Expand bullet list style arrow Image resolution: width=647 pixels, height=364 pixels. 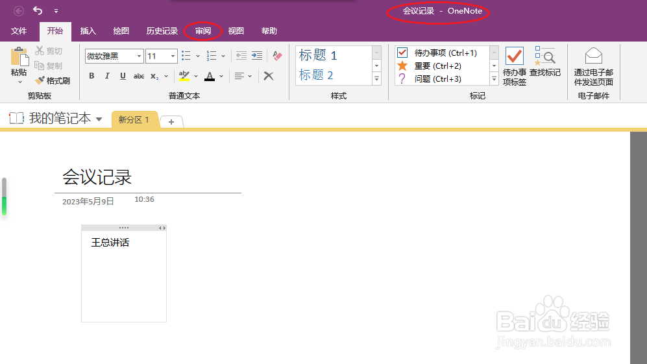click(198, 56)
